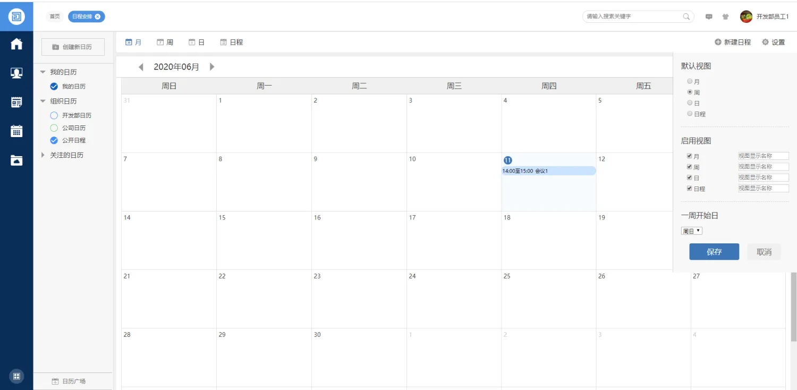The image size is (797, 390).
Task: Switch to 周 view tab
Action: pyautogui.click(x=165, y=42)
